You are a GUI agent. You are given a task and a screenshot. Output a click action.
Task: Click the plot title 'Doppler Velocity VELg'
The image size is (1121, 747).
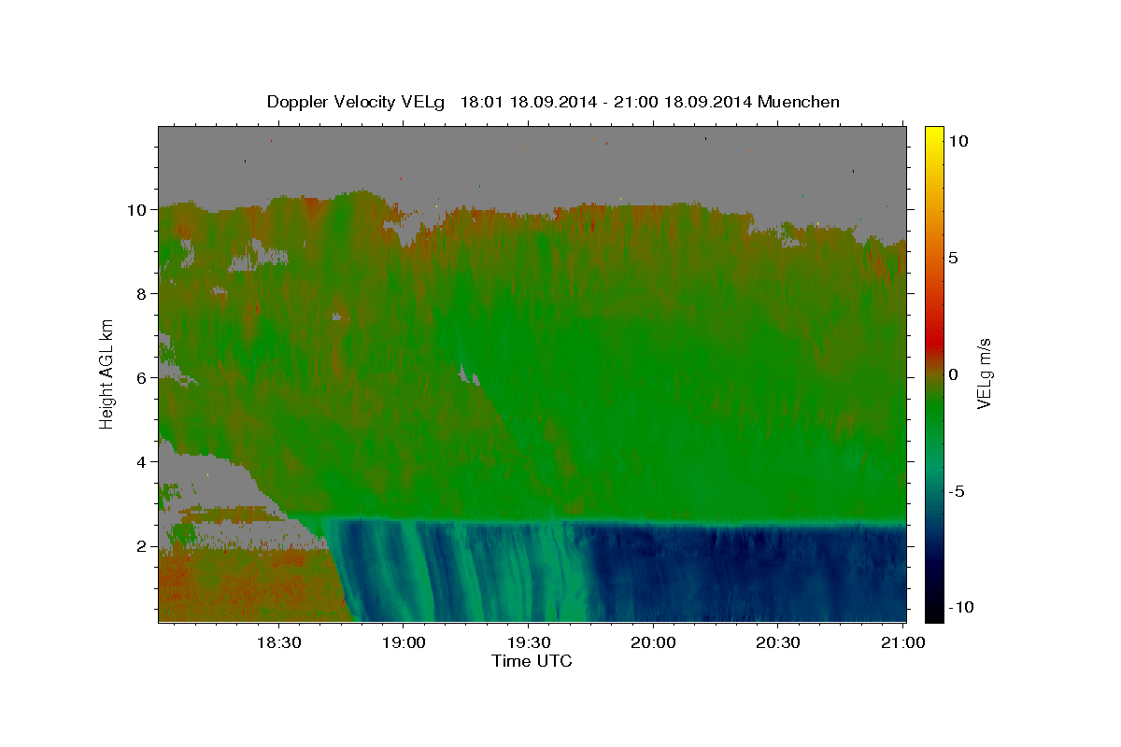[358, 102]
